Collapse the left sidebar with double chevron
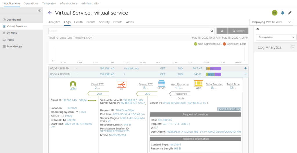 pos(39,11)
